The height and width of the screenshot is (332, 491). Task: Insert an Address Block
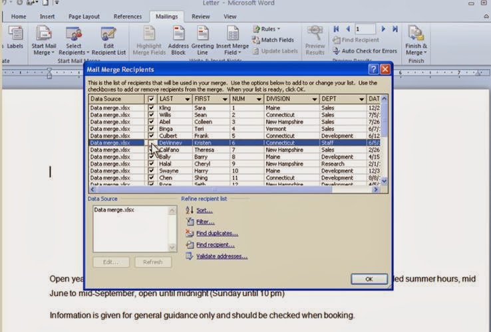(x=178, y=41)
